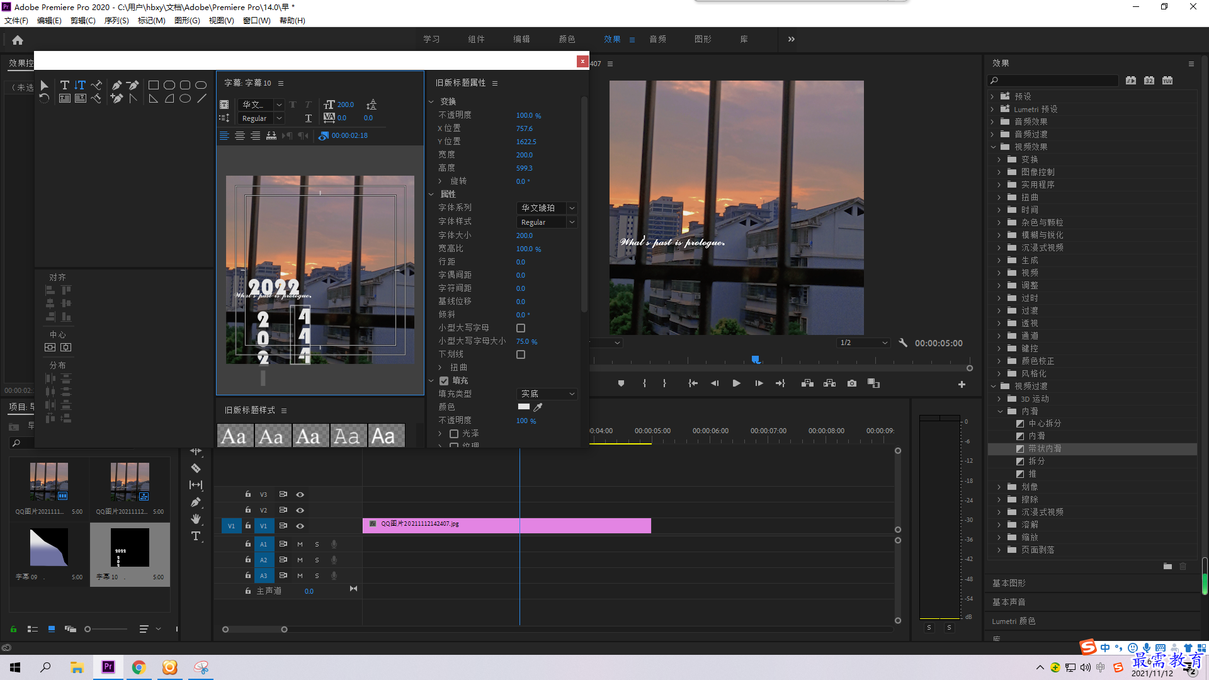Image resolution: width=1209 pixels, height=680 pixels.
Task: Collapse the Transform section in properties
Action: pos(431,101)
